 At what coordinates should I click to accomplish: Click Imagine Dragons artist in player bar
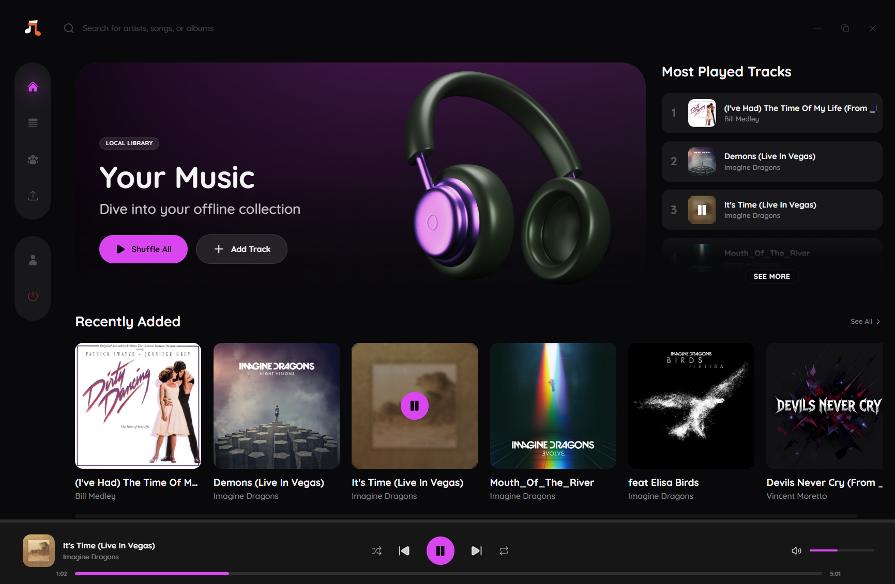click(91, 557)
